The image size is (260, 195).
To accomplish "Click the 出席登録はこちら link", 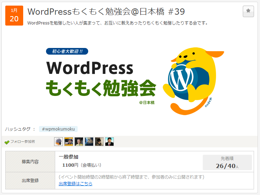I will pos(76,183).
